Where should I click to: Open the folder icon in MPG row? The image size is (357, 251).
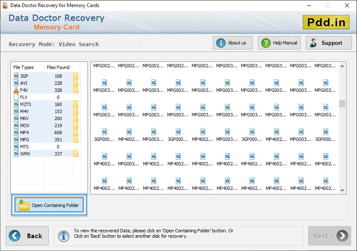(75, 139)
